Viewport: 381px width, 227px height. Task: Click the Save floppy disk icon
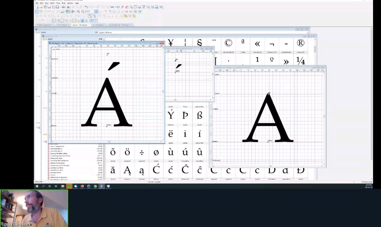click(x=49, y=7)
